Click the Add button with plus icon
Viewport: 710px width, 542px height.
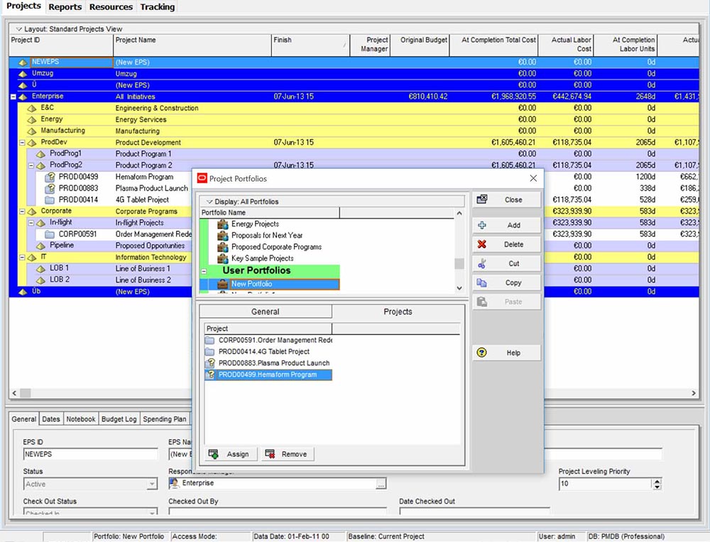tap(506, 226)
